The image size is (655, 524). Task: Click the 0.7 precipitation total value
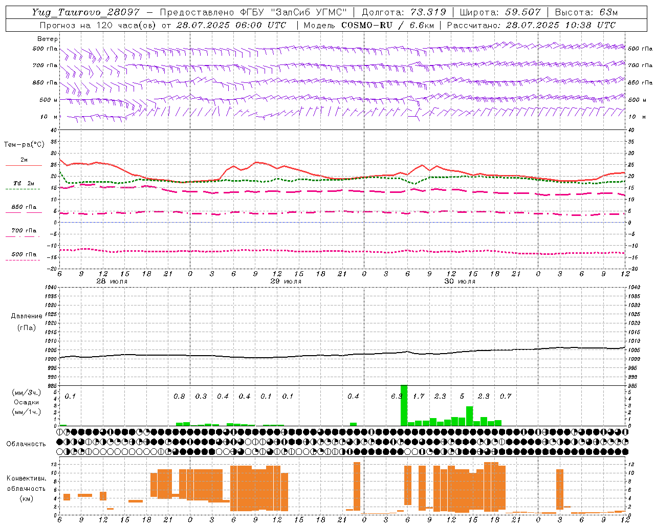[506, 397]
